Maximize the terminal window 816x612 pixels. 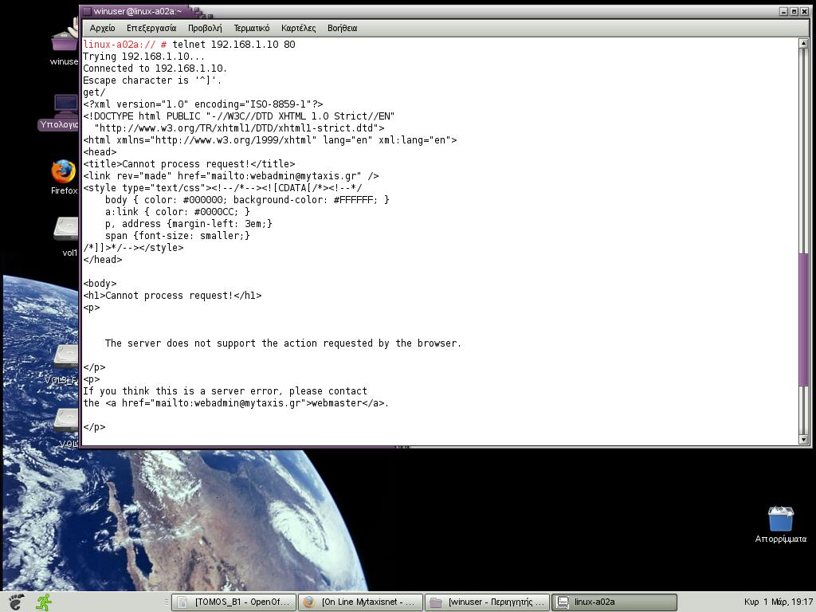(x=794, y=11)
